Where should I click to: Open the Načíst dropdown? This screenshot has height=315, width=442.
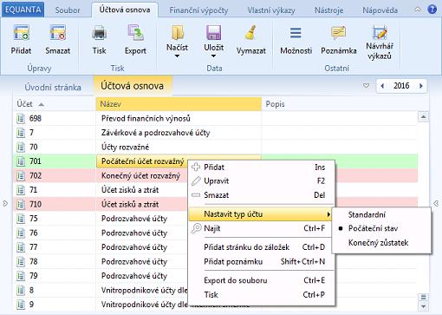(x=177, y=56)
